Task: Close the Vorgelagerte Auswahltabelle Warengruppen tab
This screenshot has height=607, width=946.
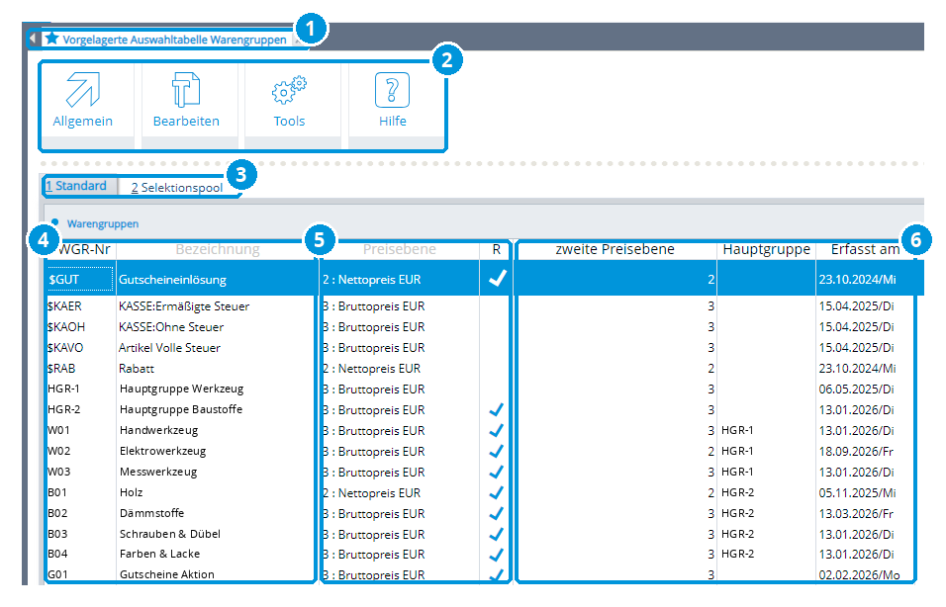Action: [297, 40]
